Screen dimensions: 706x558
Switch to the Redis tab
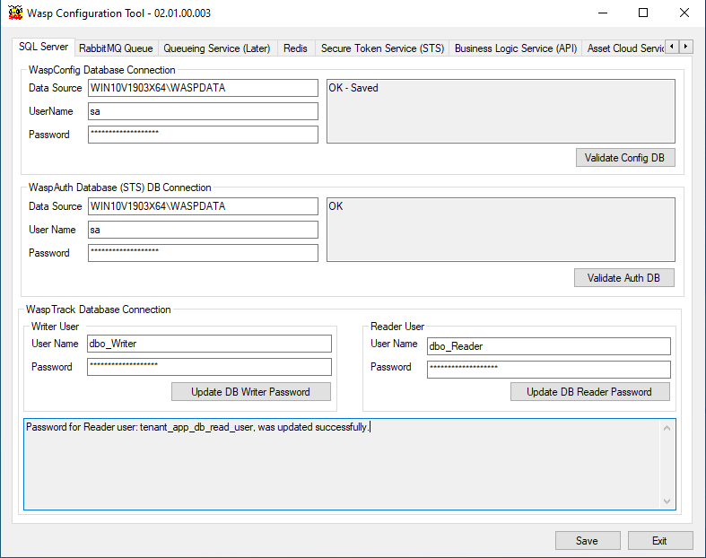click(295, 48)
